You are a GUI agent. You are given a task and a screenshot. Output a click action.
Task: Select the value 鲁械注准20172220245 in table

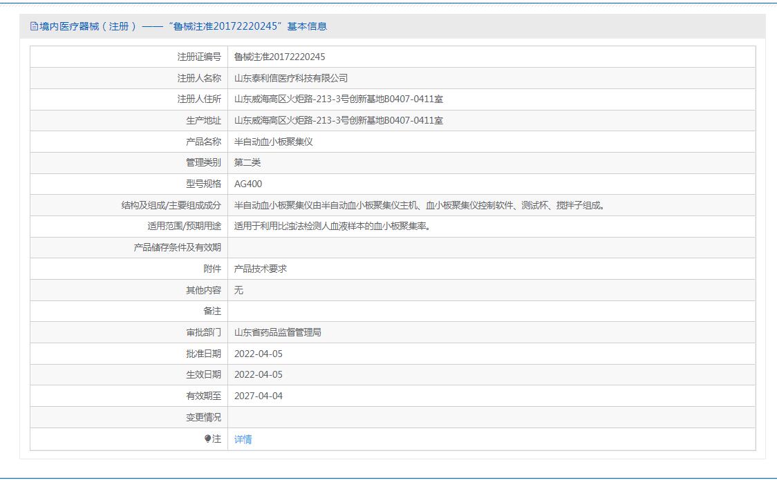pyautogui.click(x=279, y=57)
